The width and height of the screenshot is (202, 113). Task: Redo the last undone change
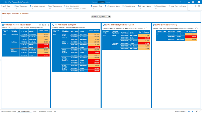[185, 2]
